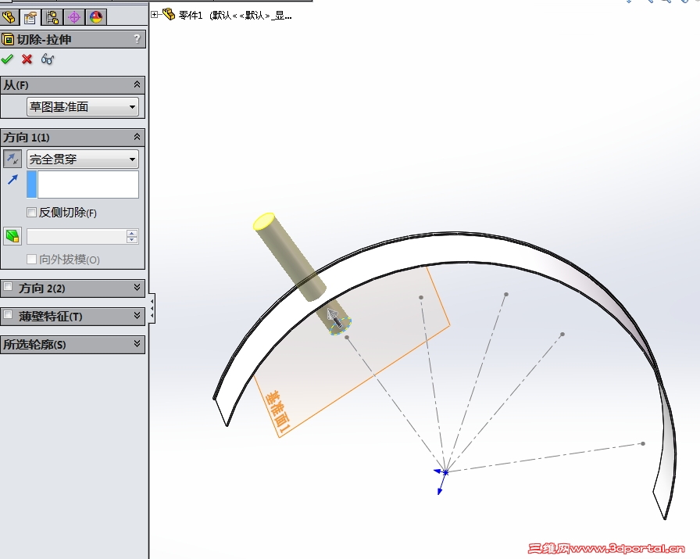
Task: Click the coordinate origin triad
Action: pos(444,475)
